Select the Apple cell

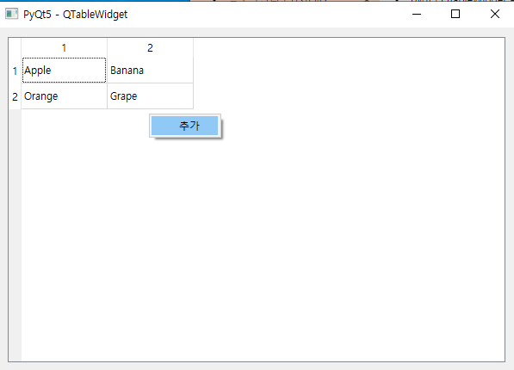[64, 71]
